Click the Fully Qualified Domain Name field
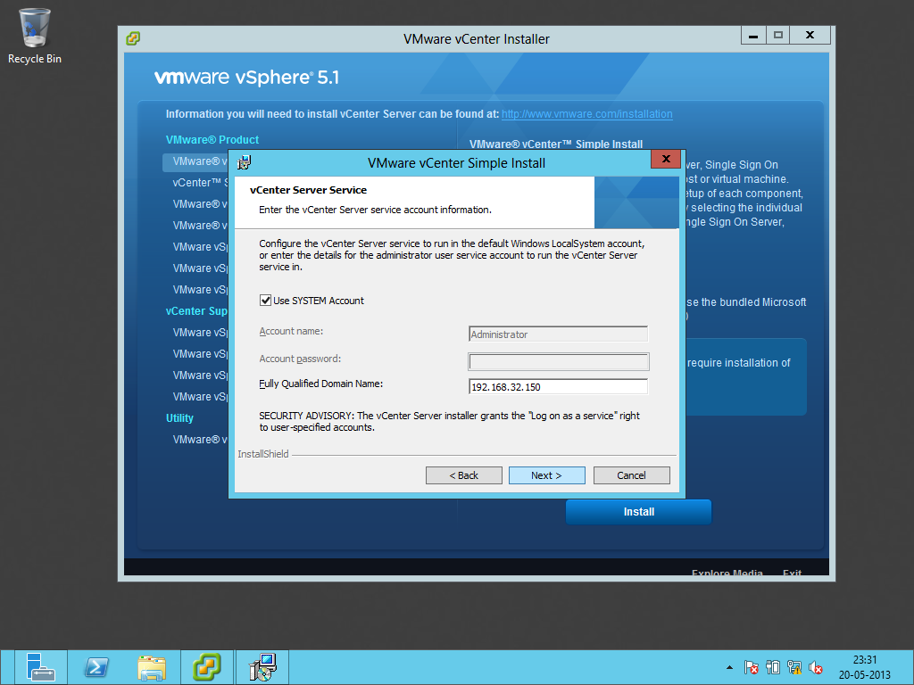Screen dimensions: 914x685 pyautogui.click(x=558, y=387)
